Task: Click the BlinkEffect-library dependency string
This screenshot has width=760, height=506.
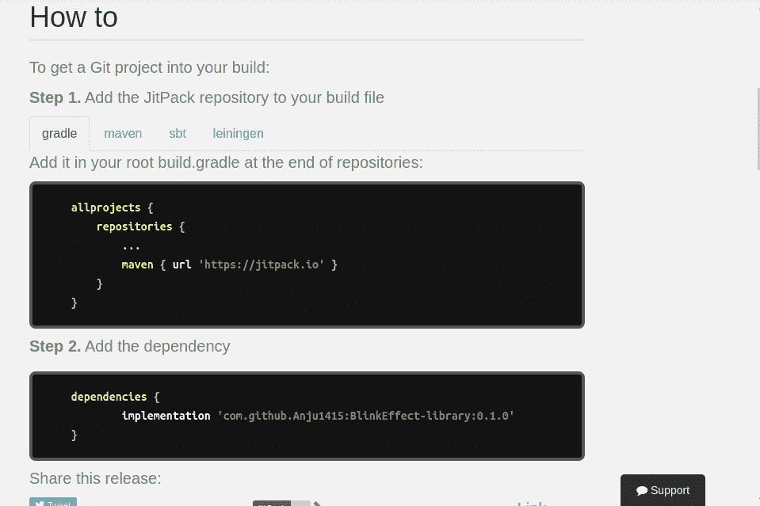Action: (365, 416)
